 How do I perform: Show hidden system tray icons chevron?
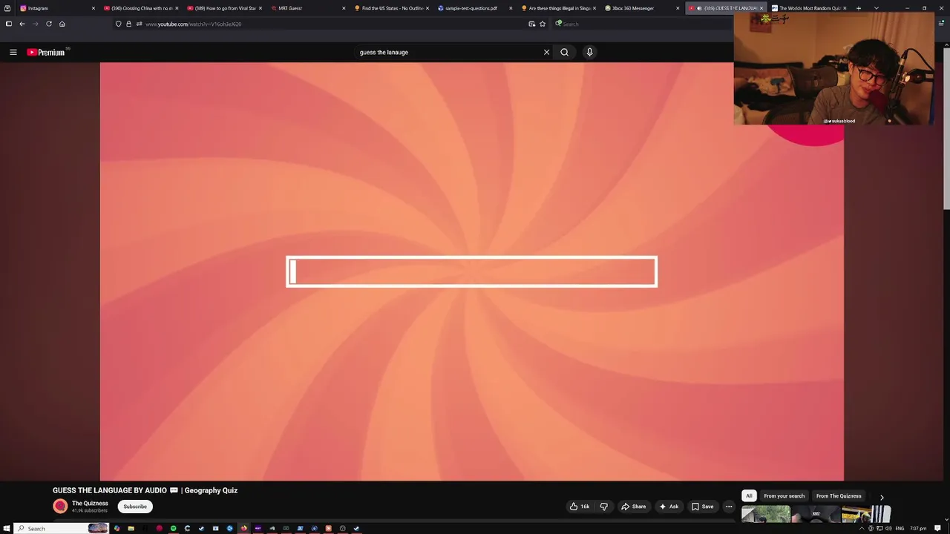[861, 528]
